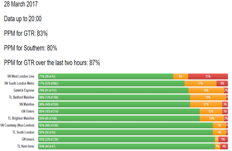
Task: Click the orange 13% TL Brighton Mainline segment
Action: (212, 118)
